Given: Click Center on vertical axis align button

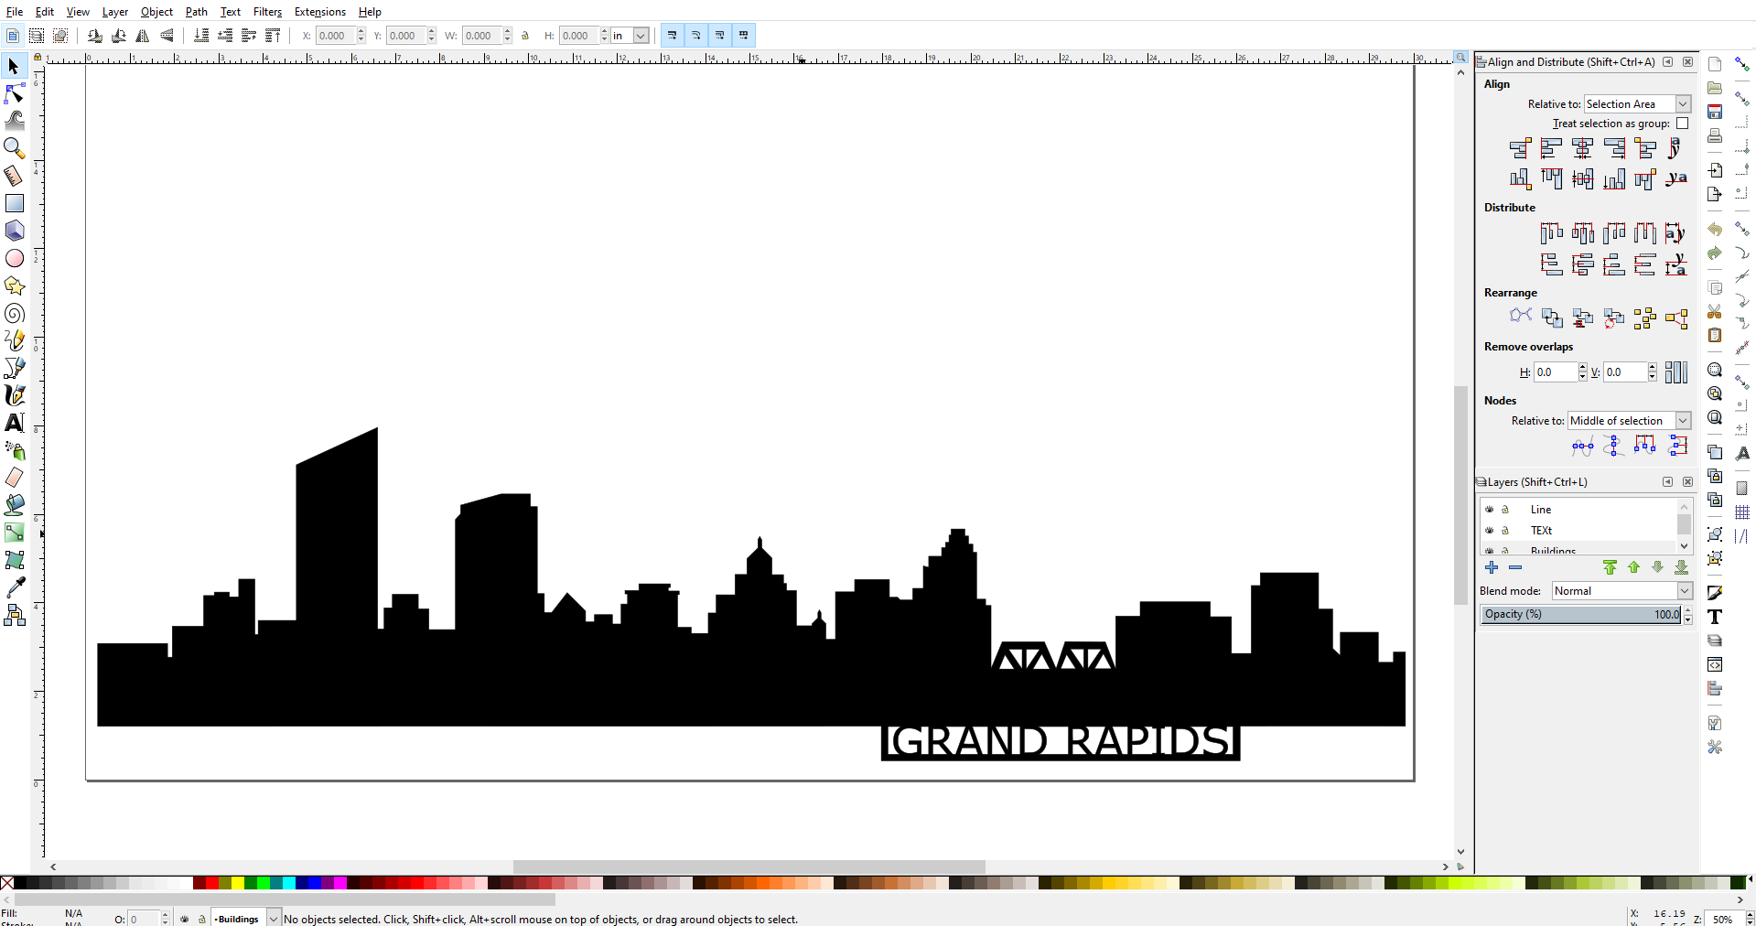Looking at the screenshot, I should click(1582, 147).
